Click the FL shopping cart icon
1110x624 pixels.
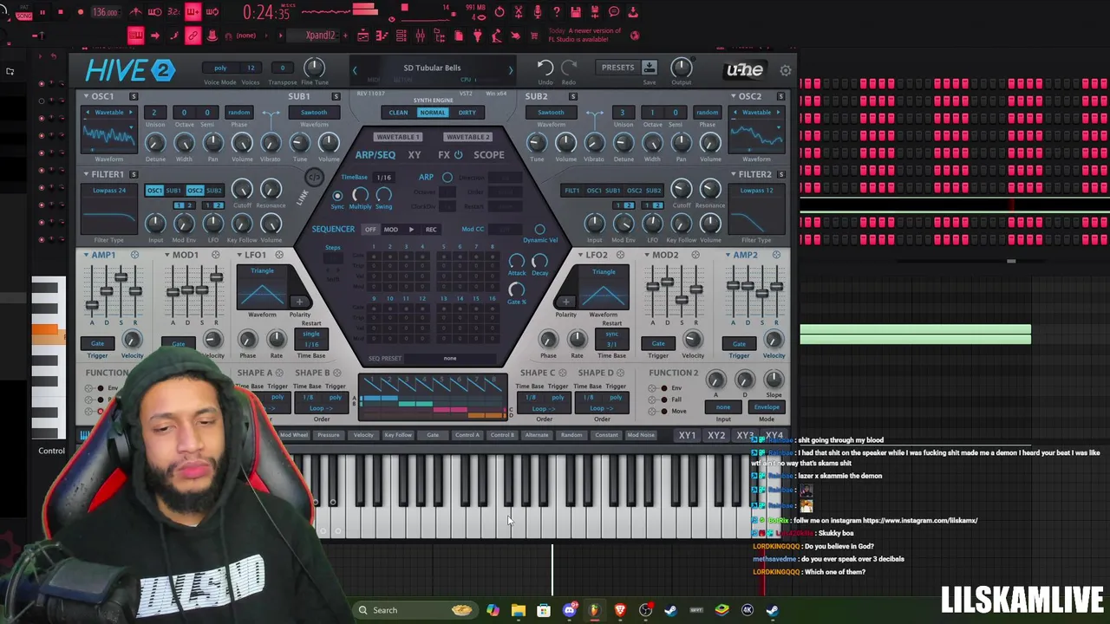pyautogui.click(x=533, y=36)
